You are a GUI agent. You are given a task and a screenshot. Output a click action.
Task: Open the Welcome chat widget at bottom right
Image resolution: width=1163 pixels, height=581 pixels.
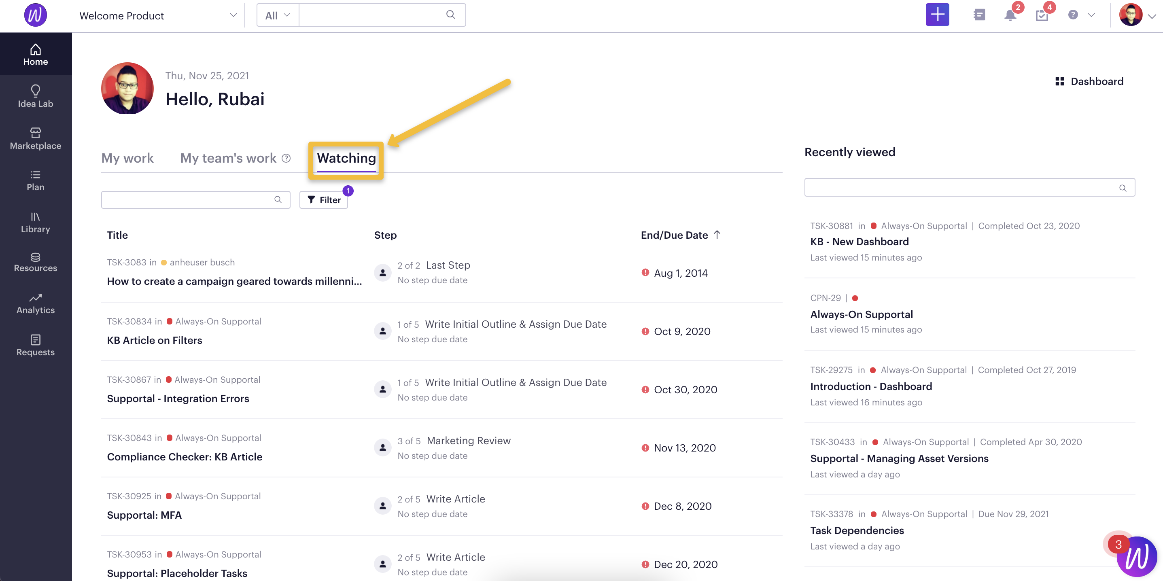pyautogui.click(x=1136, y=556)
